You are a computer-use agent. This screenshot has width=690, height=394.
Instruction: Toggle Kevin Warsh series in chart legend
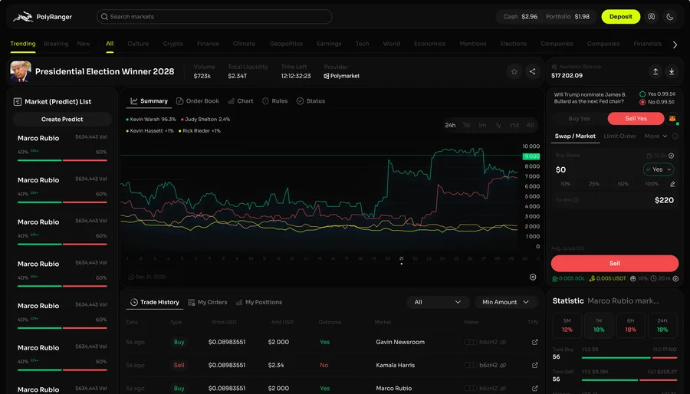[150, 120]
